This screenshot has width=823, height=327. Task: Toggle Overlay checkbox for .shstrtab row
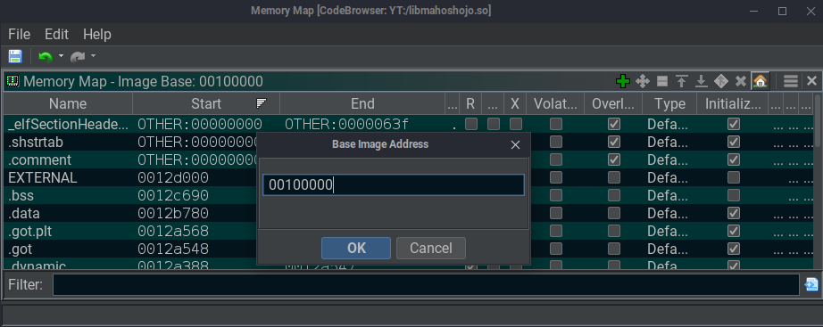click(613, 142)
